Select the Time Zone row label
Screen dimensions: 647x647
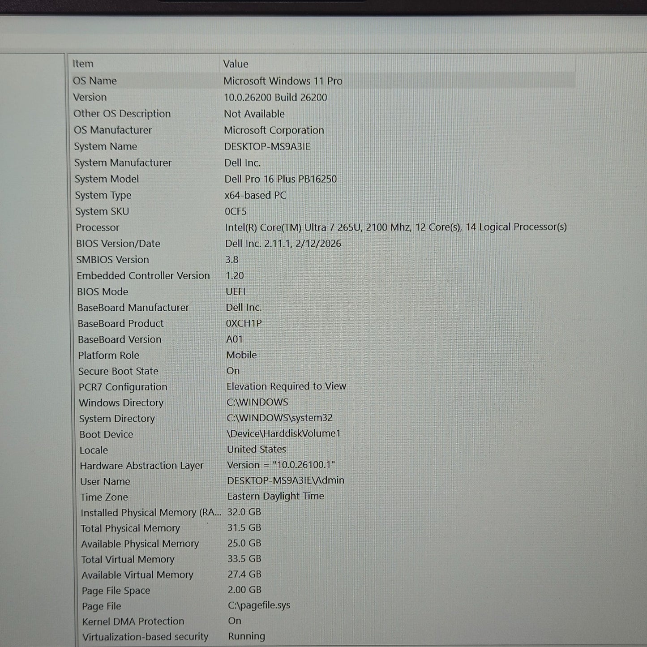[104, 497]
